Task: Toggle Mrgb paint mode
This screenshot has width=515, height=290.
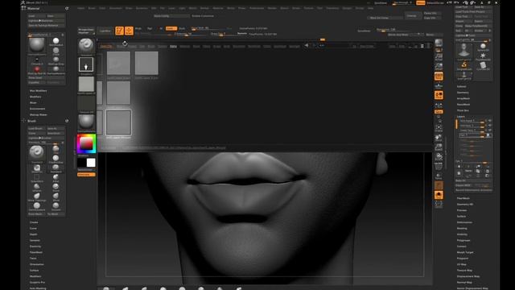Action: 138,29
